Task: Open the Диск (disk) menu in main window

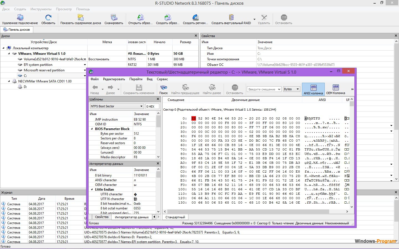Action: [x=6, y=9]
